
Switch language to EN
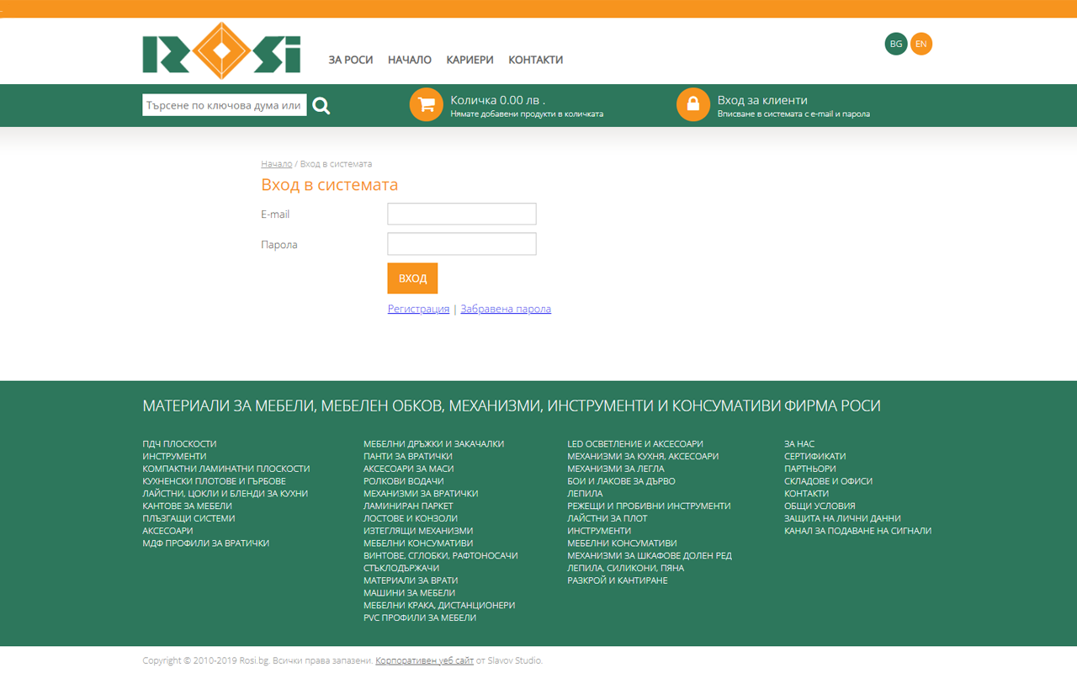point(921,44)
